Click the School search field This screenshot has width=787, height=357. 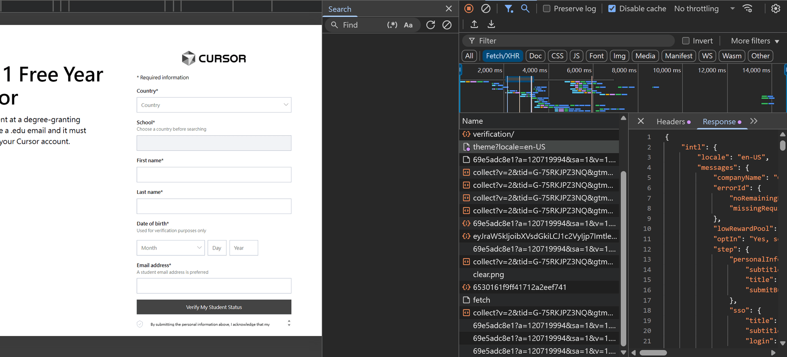214,143
